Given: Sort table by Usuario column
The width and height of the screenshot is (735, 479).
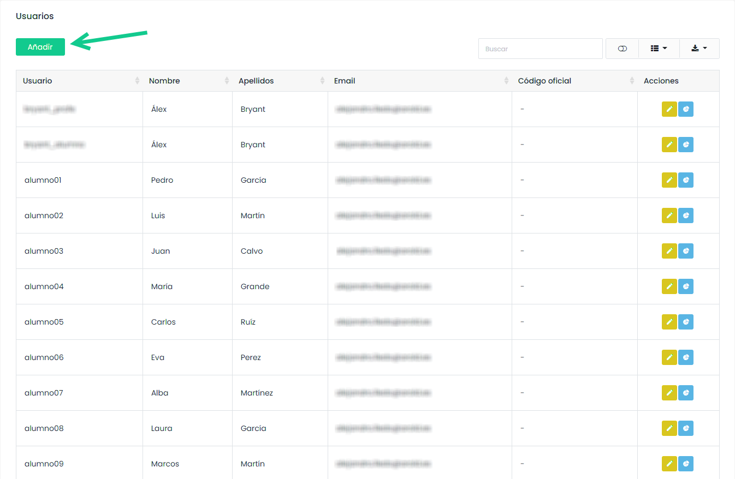Looking at the screenshot, I should tap(79, 81).
